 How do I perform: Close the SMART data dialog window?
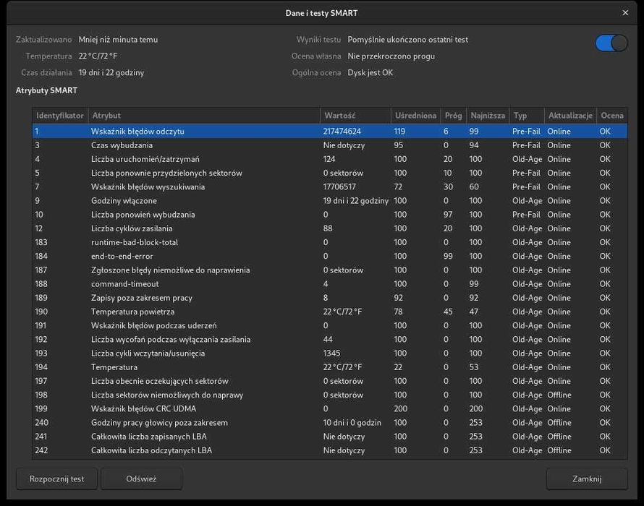click(625, 13)
